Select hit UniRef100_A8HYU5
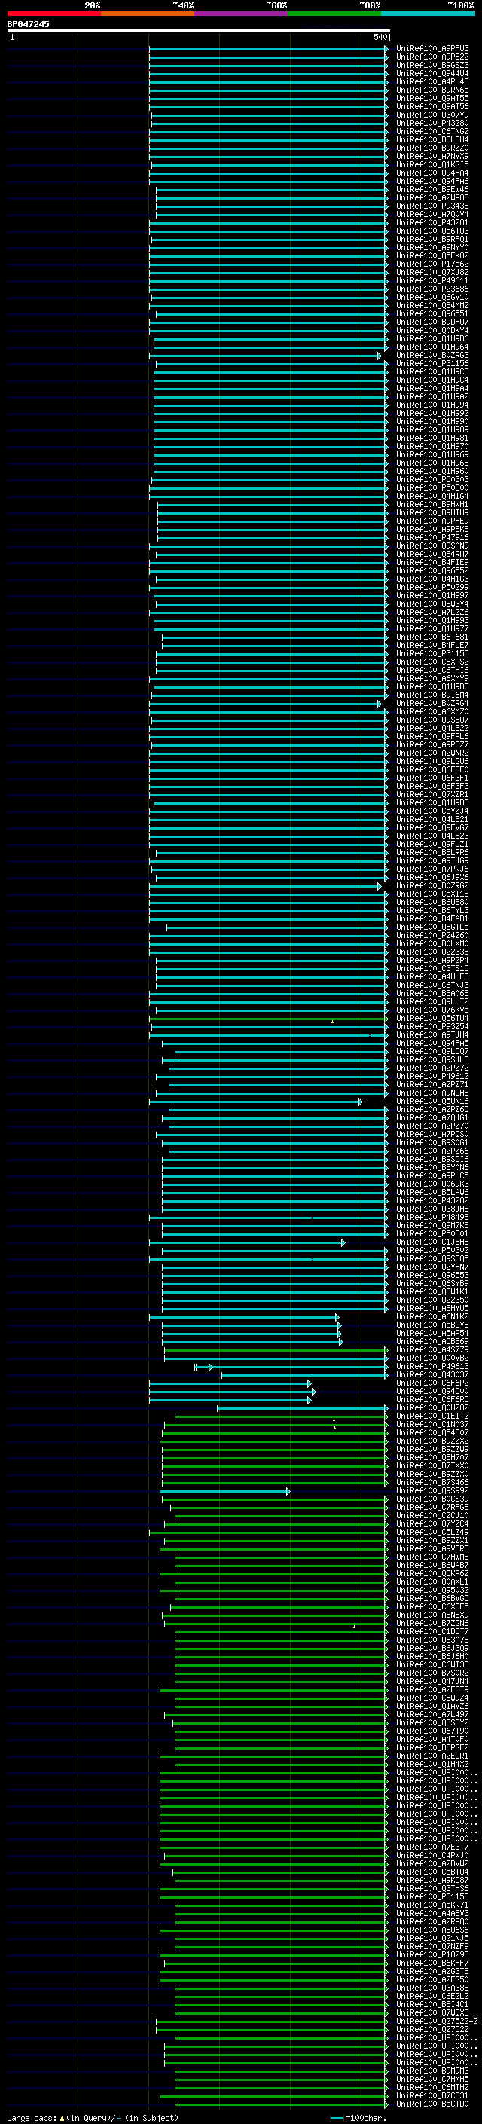Image resolution: width=482 pixels, height=2124 pixels. (432, 1309)
